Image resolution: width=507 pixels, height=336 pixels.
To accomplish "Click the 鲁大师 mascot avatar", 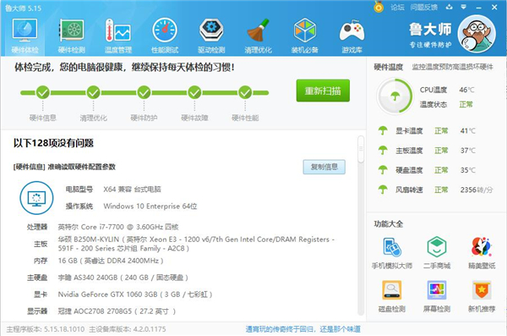I will tap(477, 34).
